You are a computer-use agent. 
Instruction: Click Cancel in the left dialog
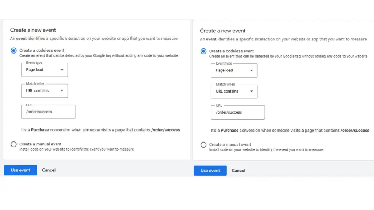tap(49, 170)
